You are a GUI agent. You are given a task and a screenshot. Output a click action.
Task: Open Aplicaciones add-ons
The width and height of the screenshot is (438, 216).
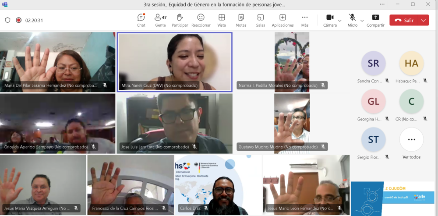283,20
